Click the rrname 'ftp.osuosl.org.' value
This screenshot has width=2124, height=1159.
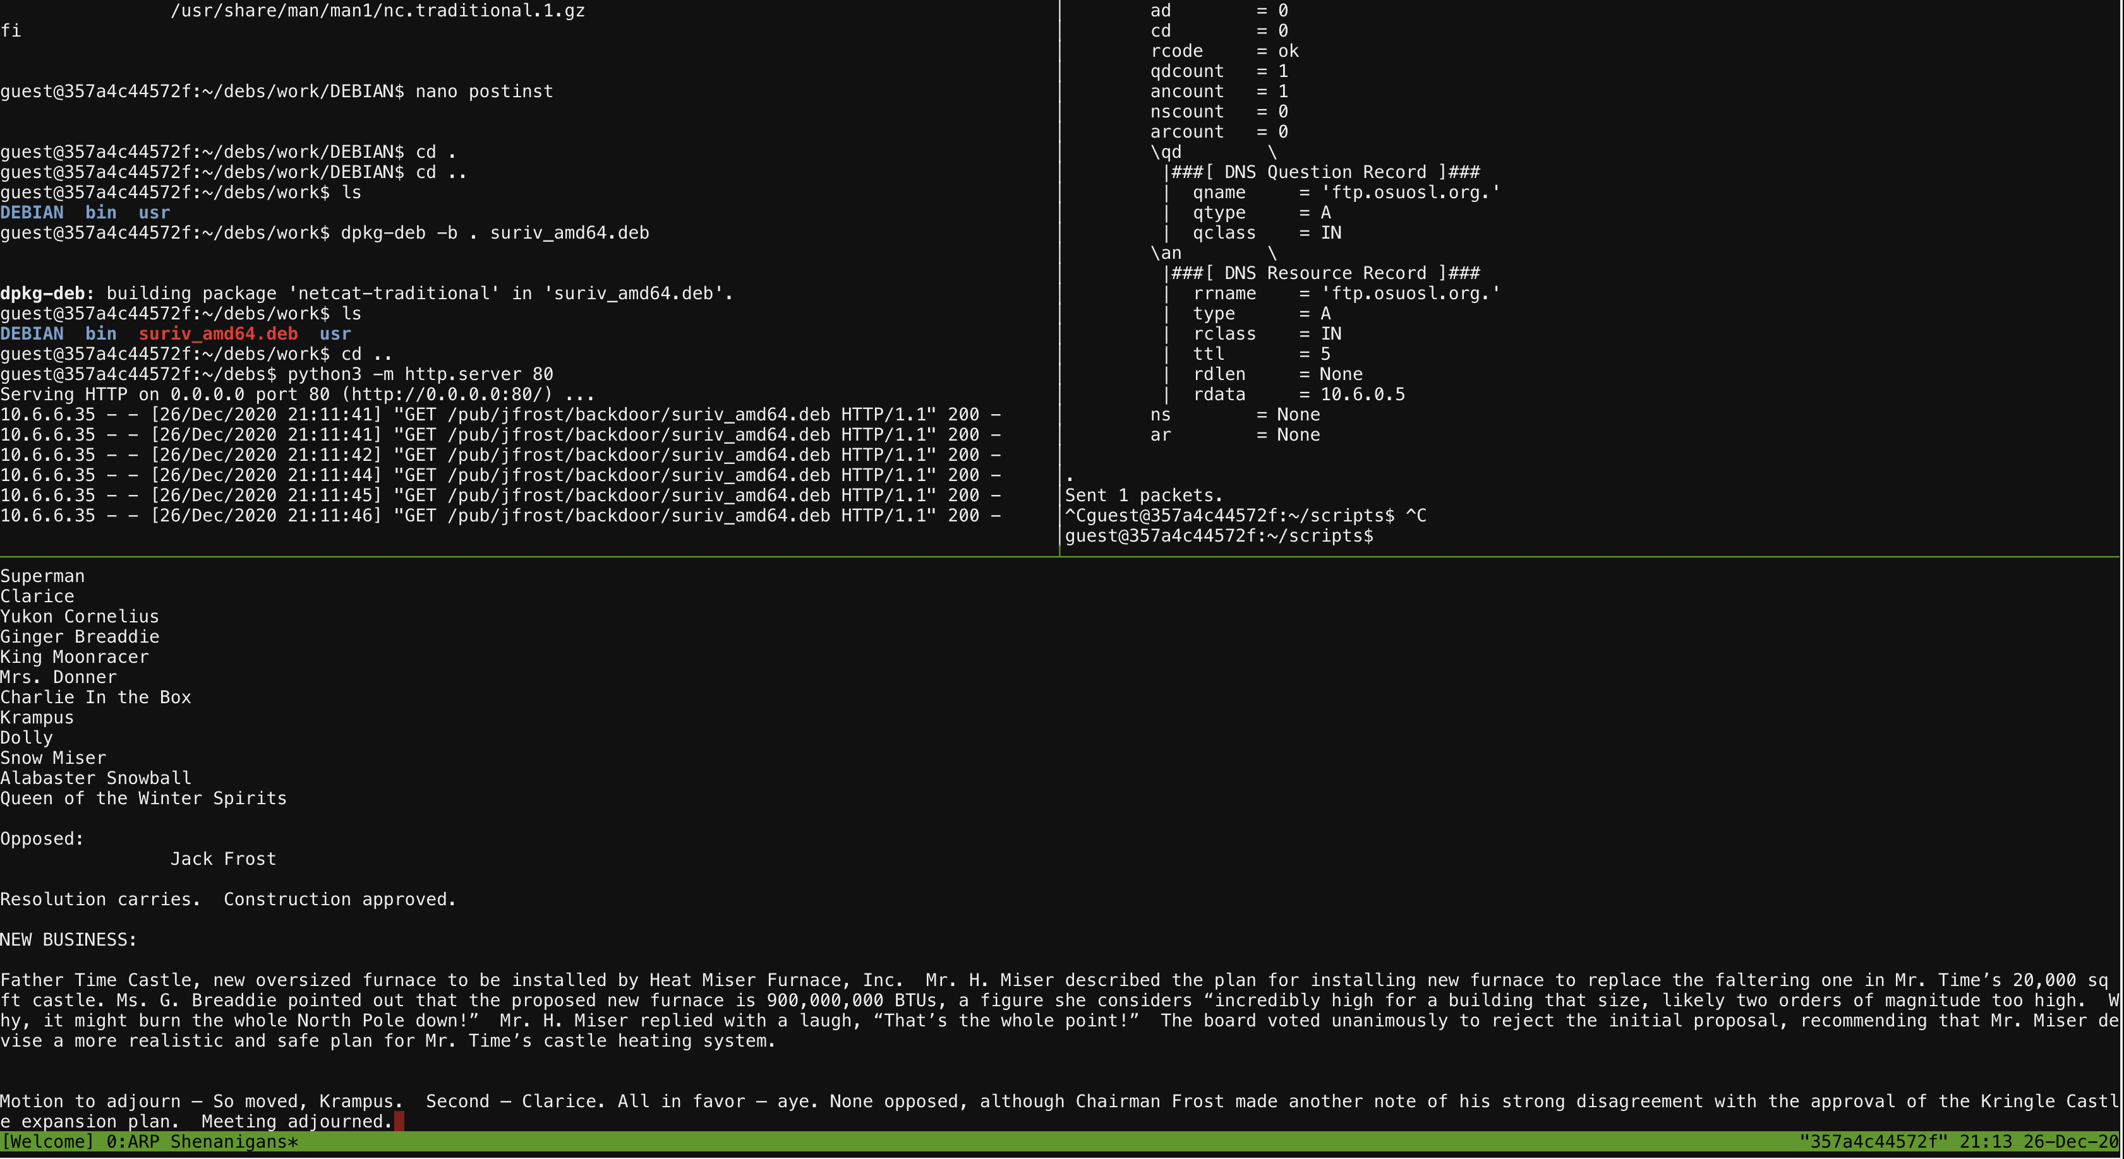click(x=1411, y=294)
